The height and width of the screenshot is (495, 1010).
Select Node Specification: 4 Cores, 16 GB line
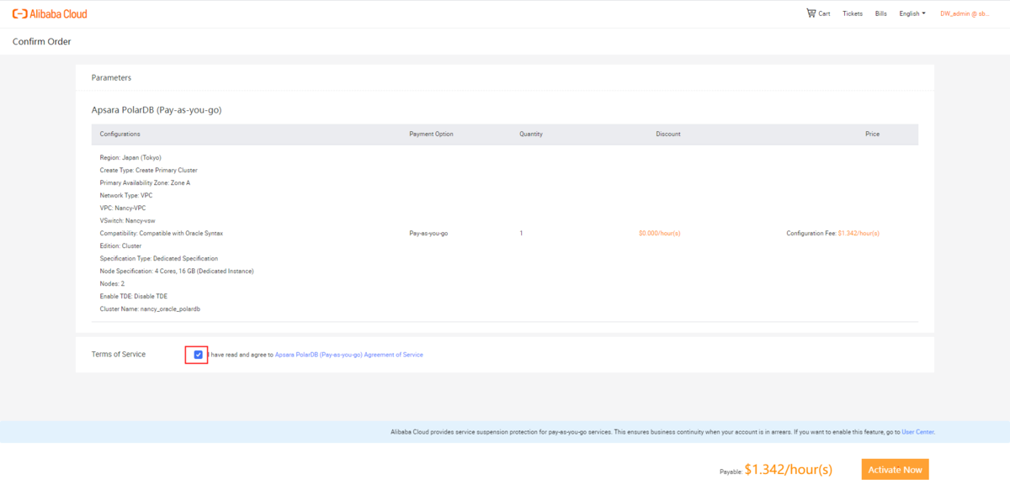click(x=177, y=271)
